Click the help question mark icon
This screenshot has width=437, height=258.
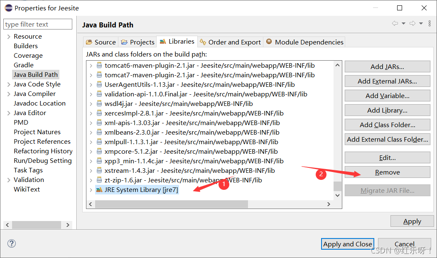point(12,243)
